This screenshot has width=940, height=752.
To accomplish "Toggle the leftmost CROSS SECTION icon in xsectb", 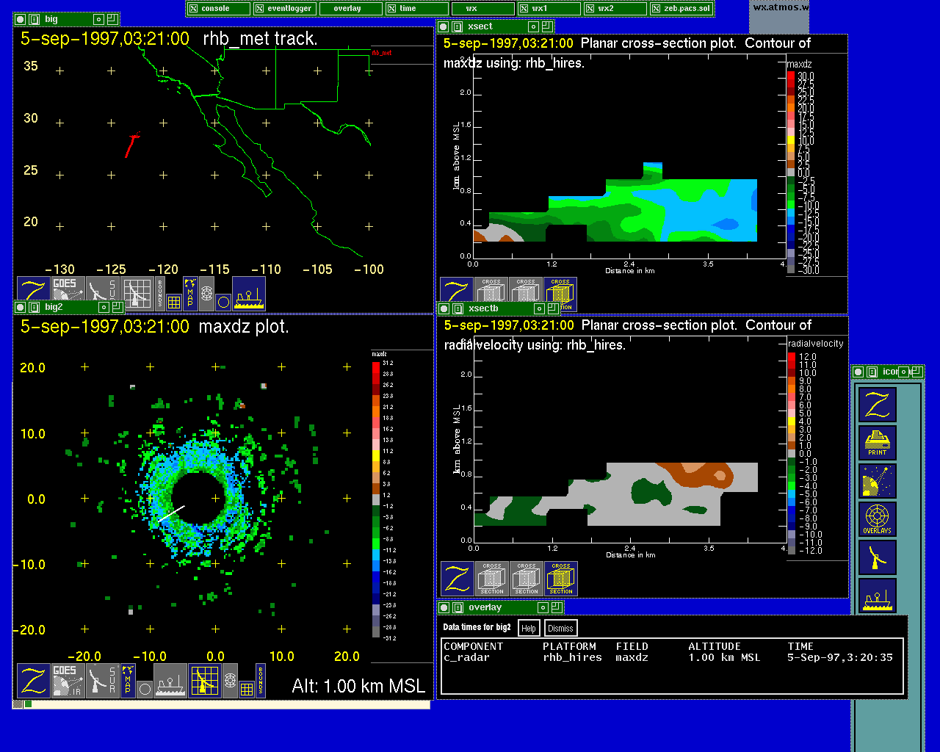I will [x=492, y=579].
